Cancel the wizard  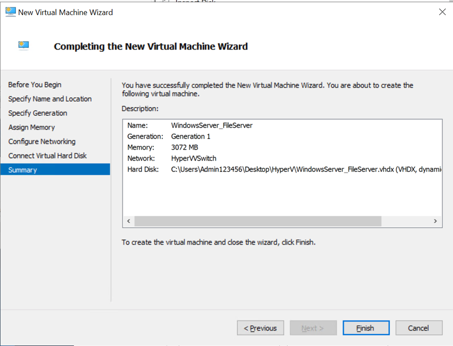[x=418, y=328]
